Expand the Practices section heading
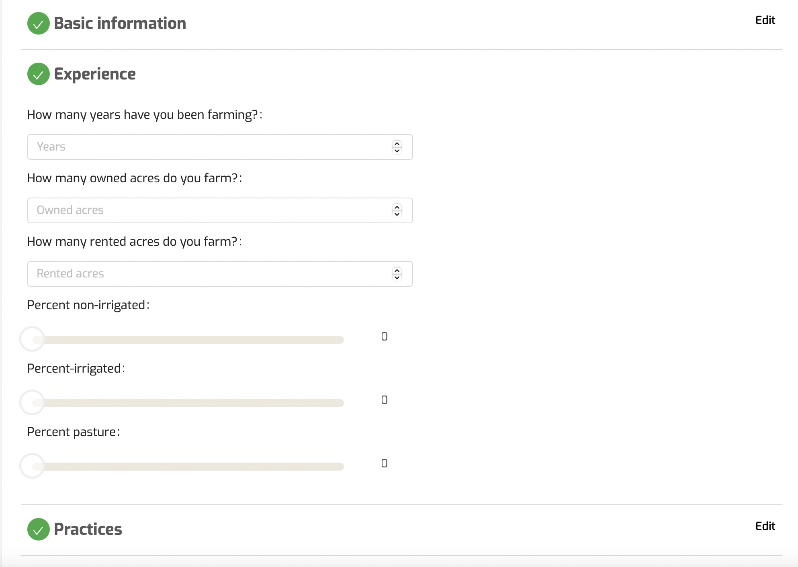This screenshot has width=798, height=567. click(x=88, y=529)
